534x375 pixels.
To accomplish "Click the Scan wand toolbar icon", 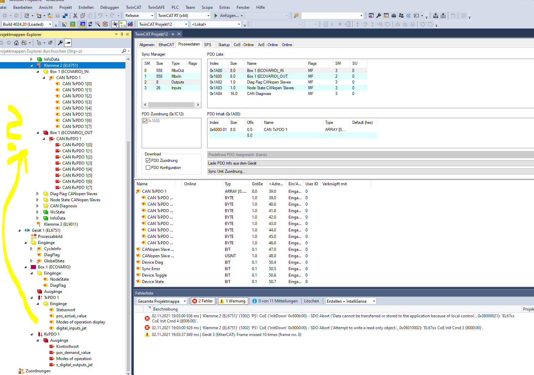I will (x=98, y=24).
